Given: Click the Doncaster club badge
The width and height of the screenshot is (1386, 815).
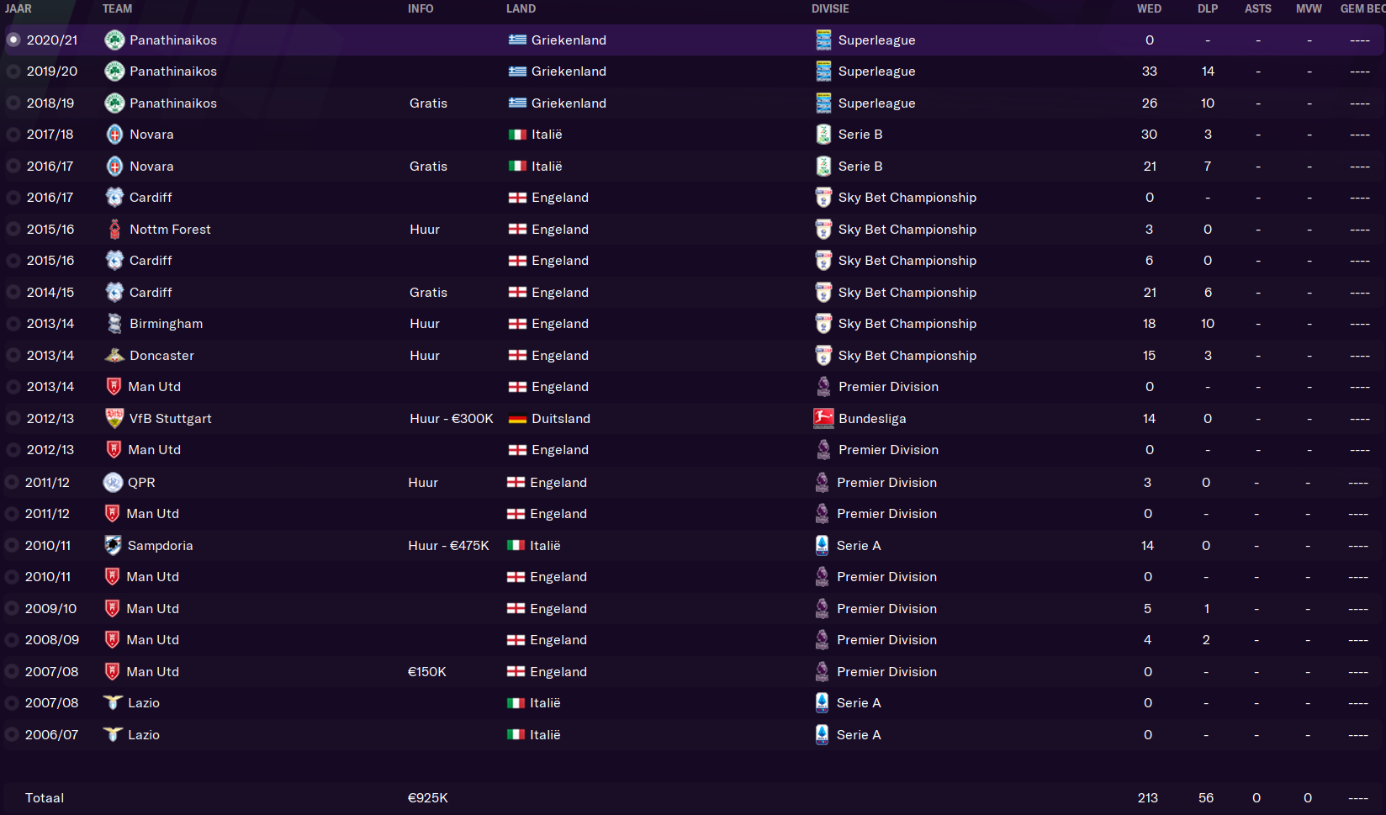Looking at the screenshot, I should point(114,355).
